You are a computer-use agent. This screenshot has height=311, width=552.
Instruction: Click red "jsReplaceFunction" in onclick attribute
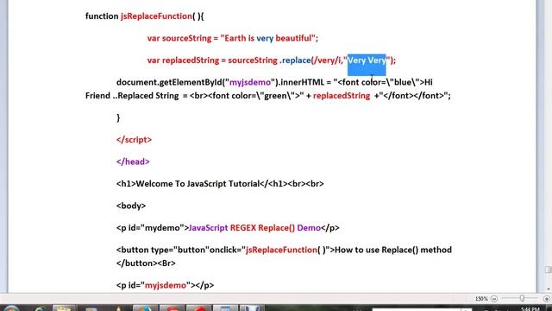(281, 250)
